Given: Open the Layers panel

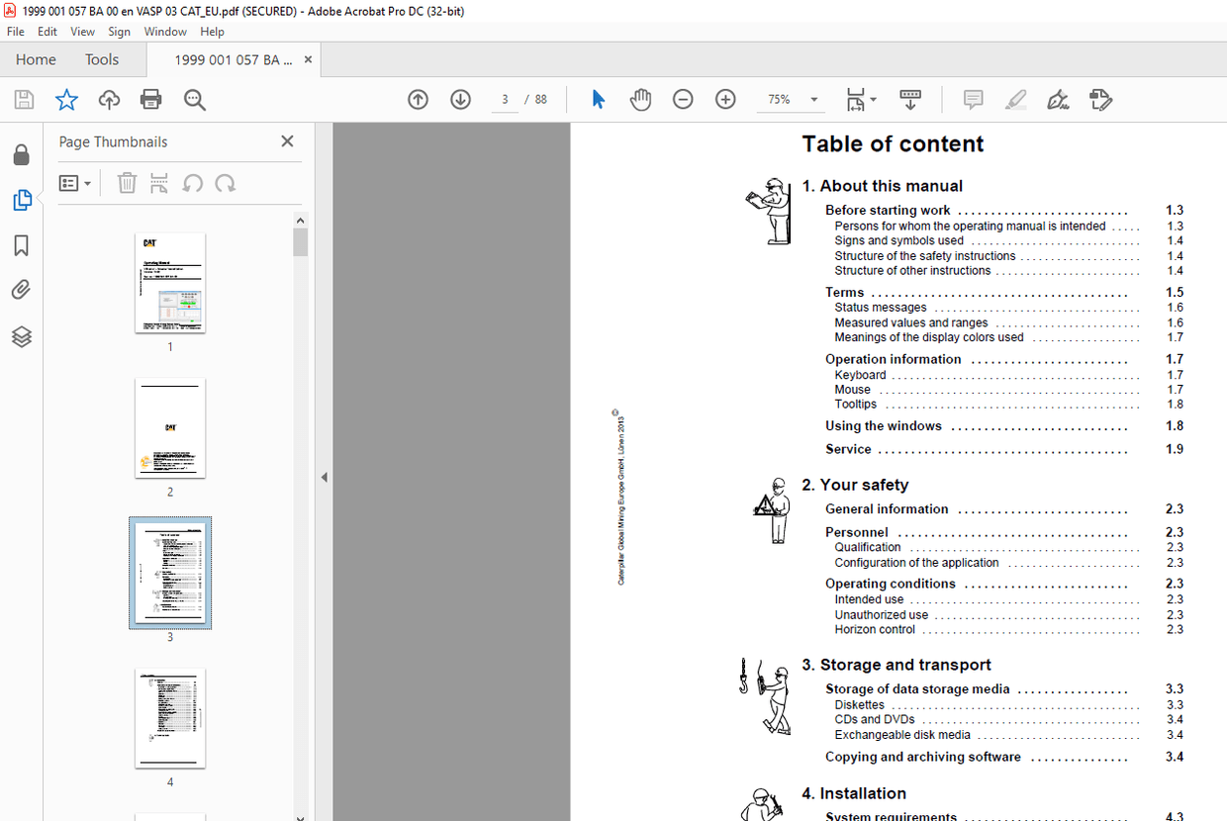Looking at the screenshot, I should (22, 336).
